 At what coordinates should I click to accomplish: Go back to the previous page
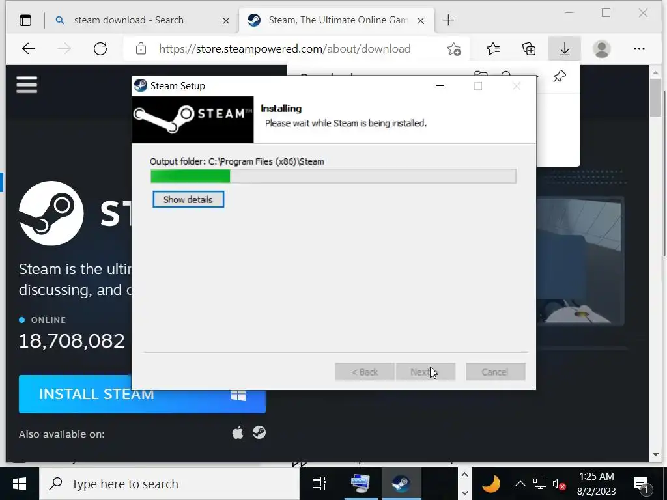point(29,49)
